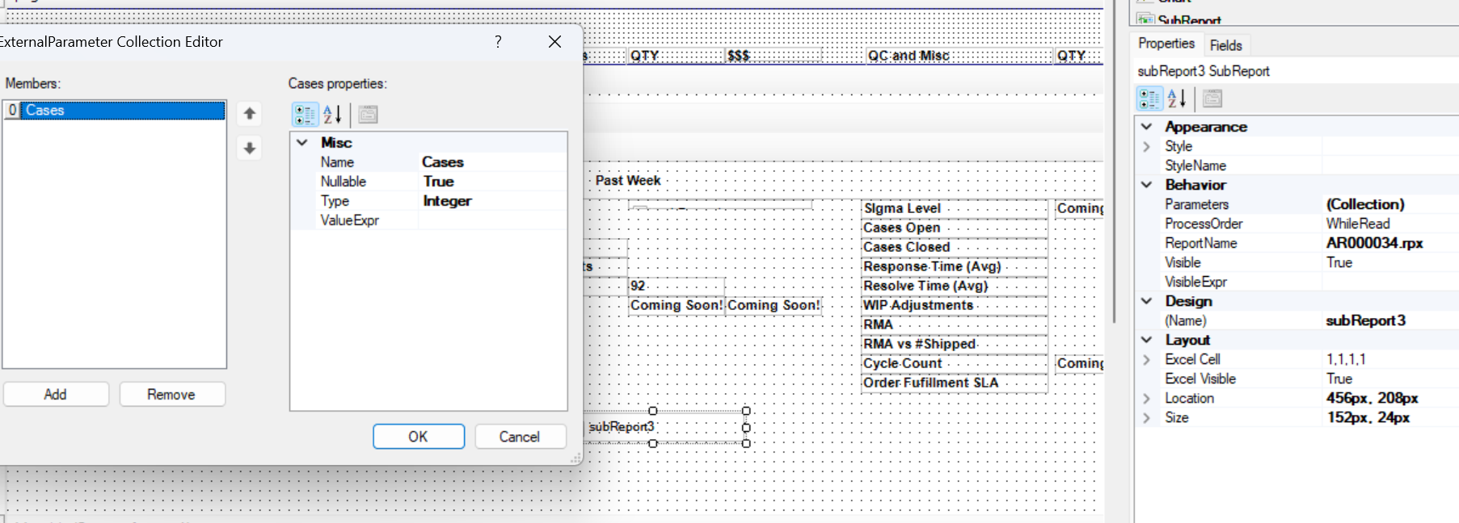Expand the Location property

1146,398
